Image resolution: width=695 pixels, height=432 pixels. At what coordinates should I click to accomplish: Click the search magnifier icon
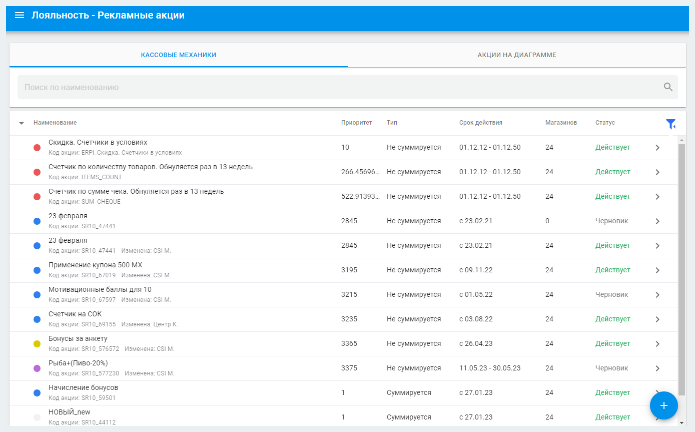[x=668, y=87]
